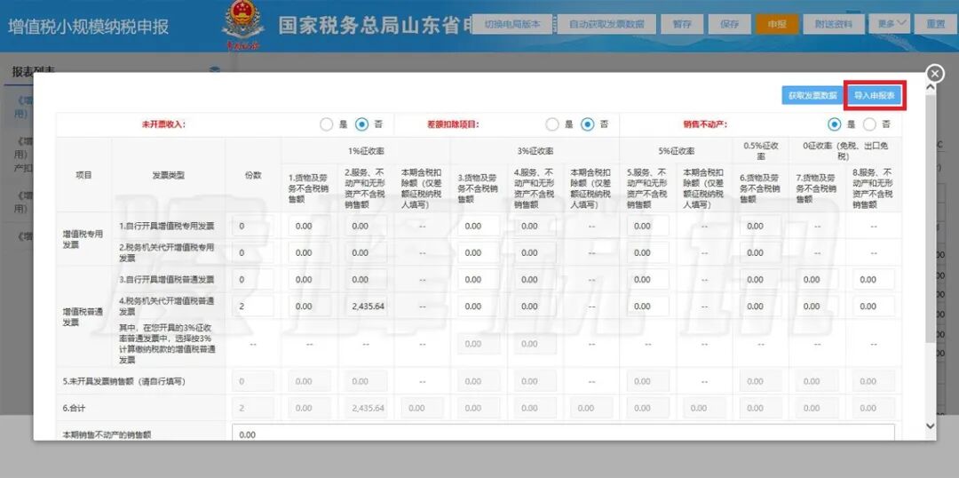This screenshot has width=959, height=478.
Task: Click 0征收率 goods field for 税务机关代开增值税普通发票
Action: pyautogui.click(x=817, y=306)
